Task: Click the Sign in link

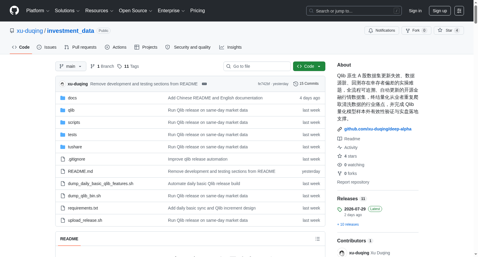Action: [x=415, y=11]
